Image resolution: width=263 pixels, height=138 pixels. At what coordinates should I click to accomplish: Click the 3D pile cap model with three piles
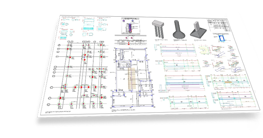coord(158,29)
